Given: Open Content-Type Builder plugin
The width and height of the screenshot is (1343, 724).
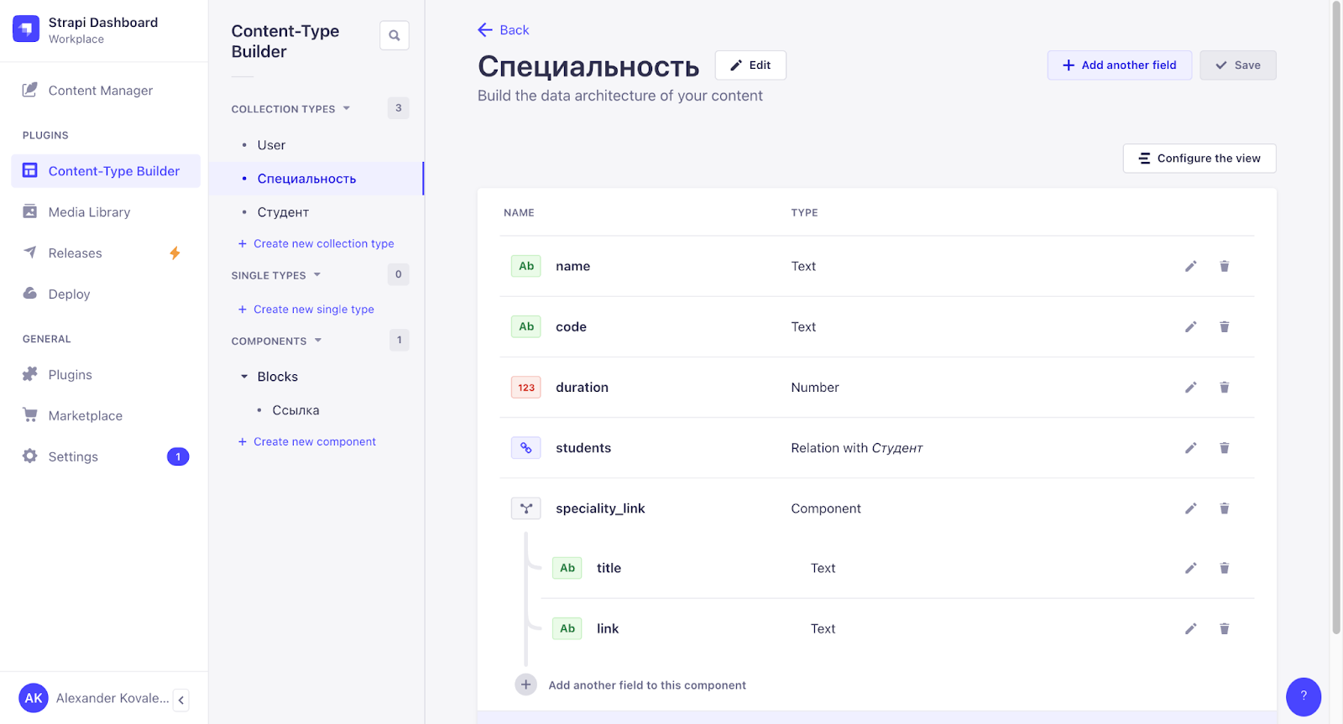Looking at the screenshot, I should click(x=106, y=171).
